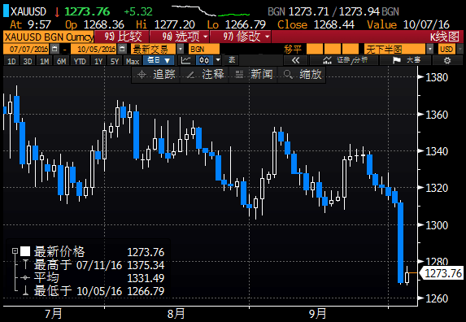The height and width of the screenshot is (322, 466).
Task: Click the XAUUSD BGN Curncy security field
Action: 49,37
